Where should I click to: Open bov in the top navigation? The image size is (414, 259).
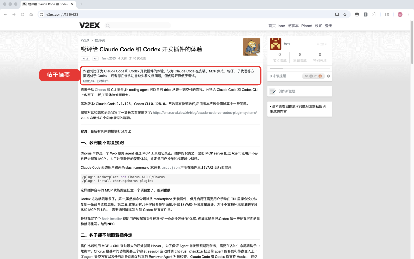click(x=282, y=26)
